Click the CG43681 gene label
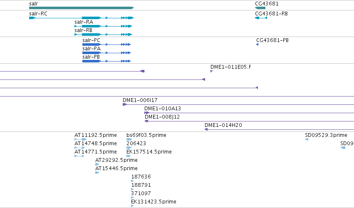 [x=267, y=4]
